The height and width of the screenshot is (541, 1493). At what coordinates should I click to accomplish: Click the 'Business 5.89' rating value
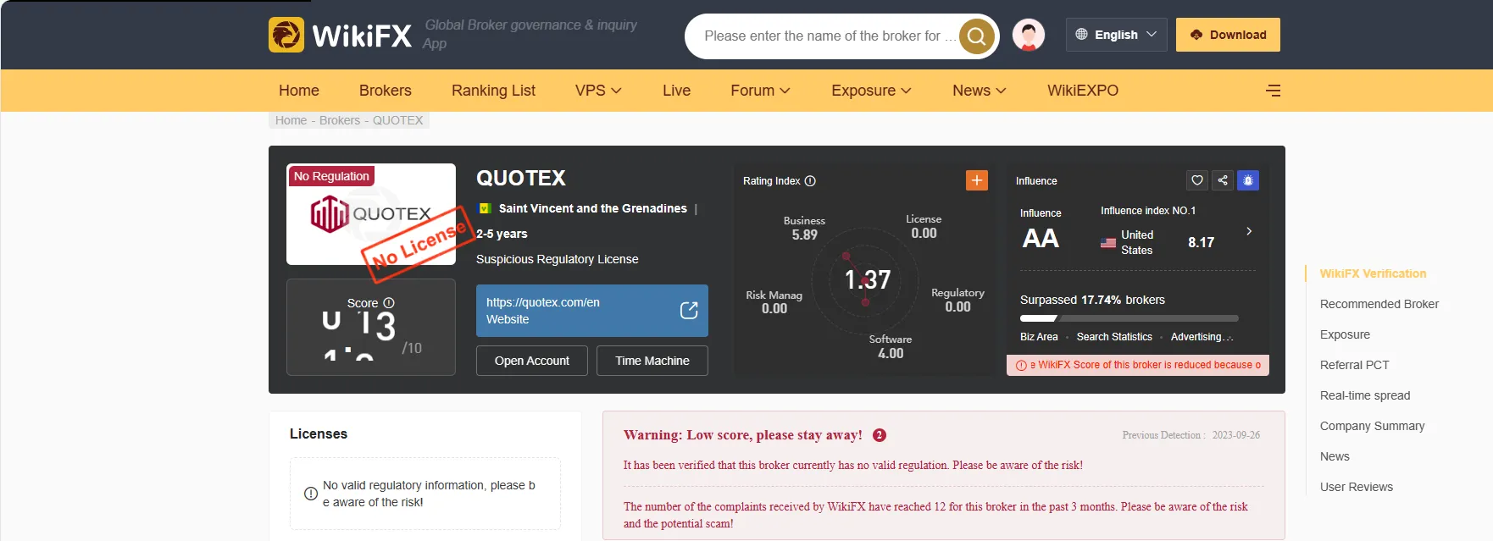804,228
